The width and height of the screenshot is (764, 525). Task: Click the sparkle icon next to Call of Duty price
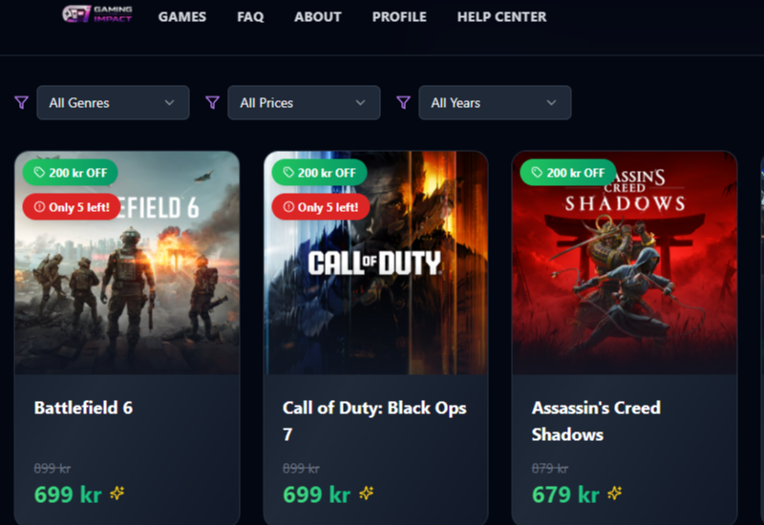(366, 493)
